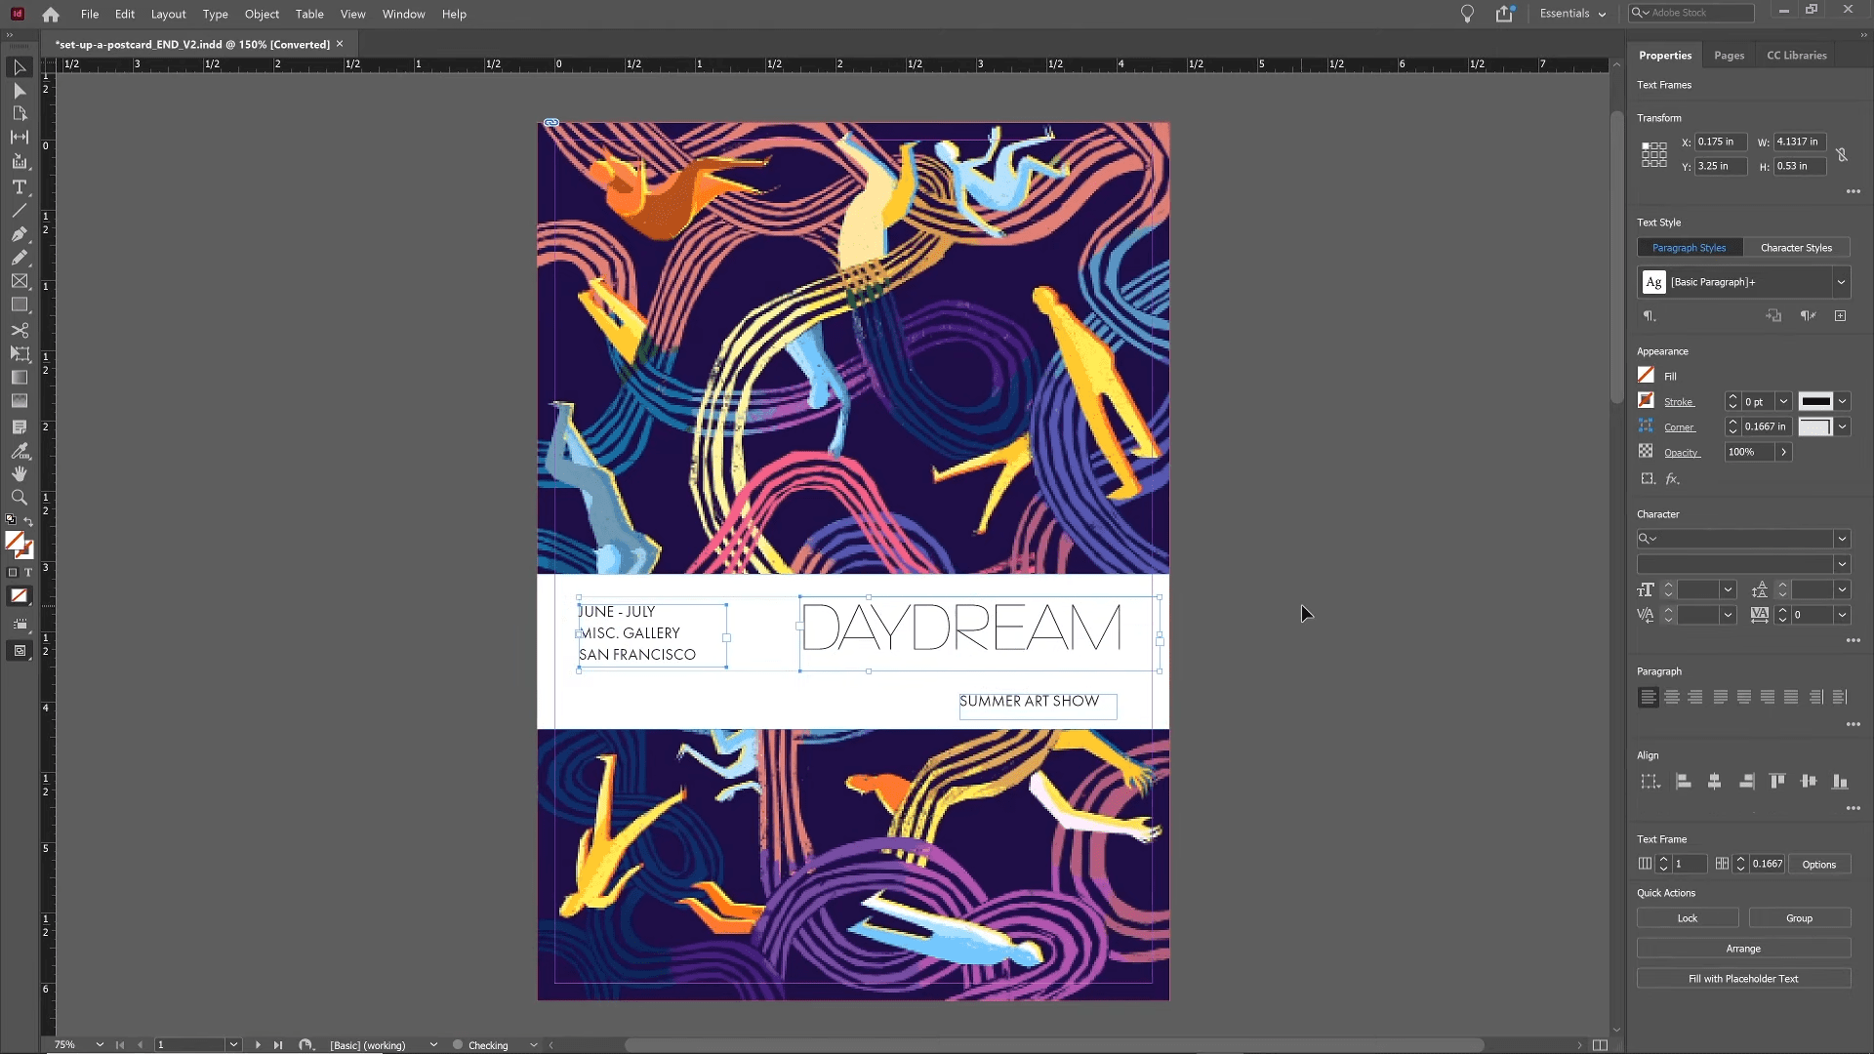This screenshot has height=1054, width=1874.
Task: Select the Zoom tool in toolbar
Action: [x=20, y=497]
